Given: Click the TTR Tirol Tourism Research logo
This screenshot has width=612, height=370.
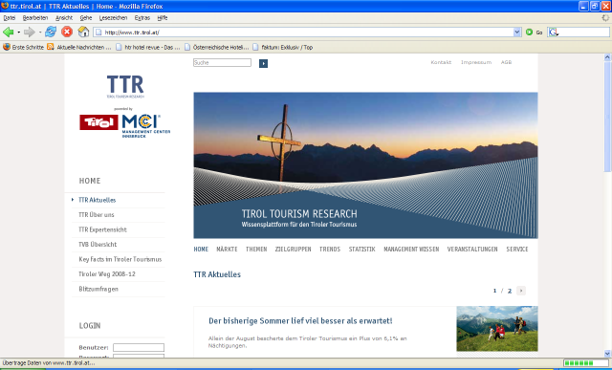Looking at the screenshot, I should (x=125, y=87).
